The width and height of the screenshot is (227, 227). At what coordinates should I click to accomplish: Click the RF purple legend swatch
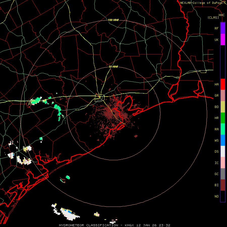click(223, 28)
